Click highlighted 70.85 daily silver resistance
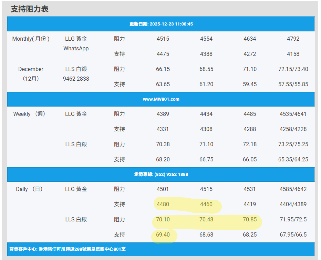Image resolution: width=321 pixels, height=260 pixels. pos(250,219)
